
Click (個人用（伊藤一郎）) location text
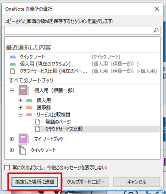tap(115, 64)
